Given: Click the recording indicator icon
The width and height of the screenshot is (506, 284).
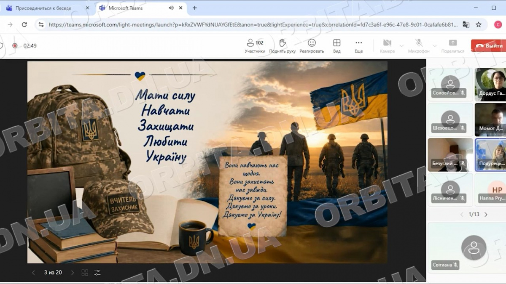Looking at the screenshot, I should (15, 45).
